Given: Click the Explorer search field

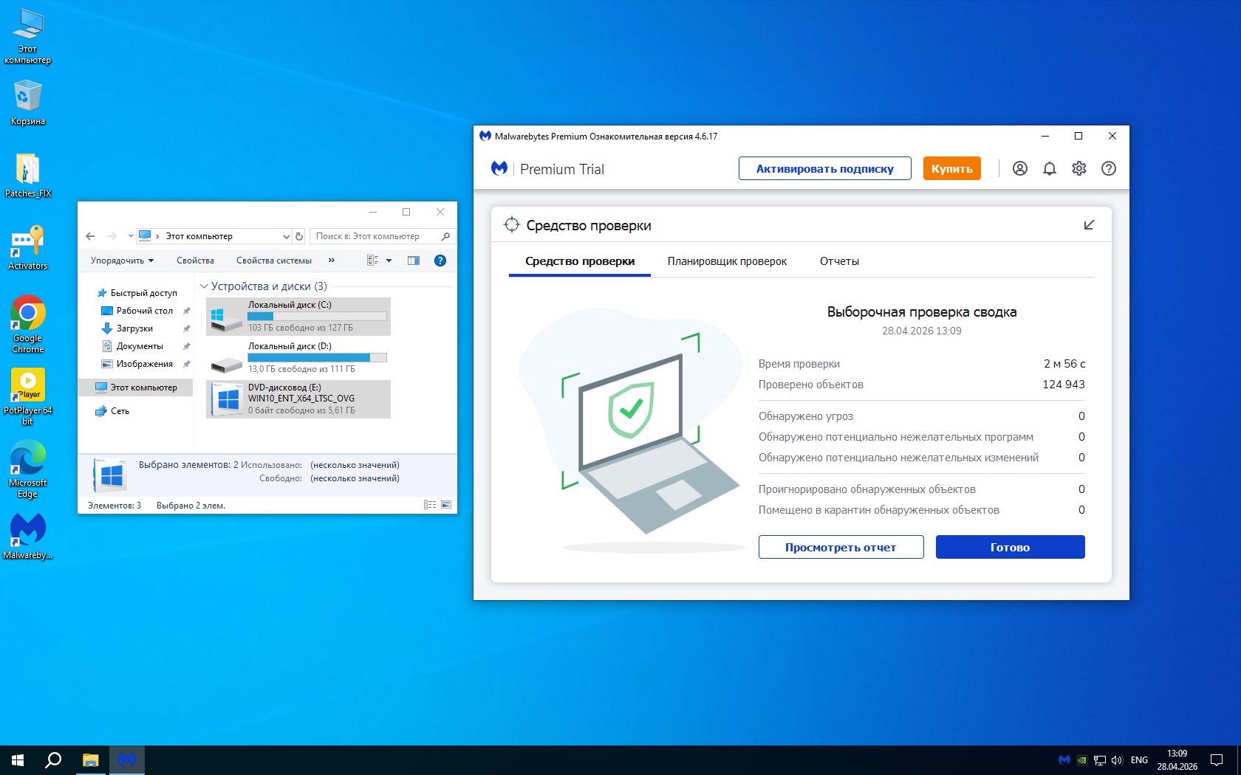Looking at the screenshot, I should tap(375, 236).
